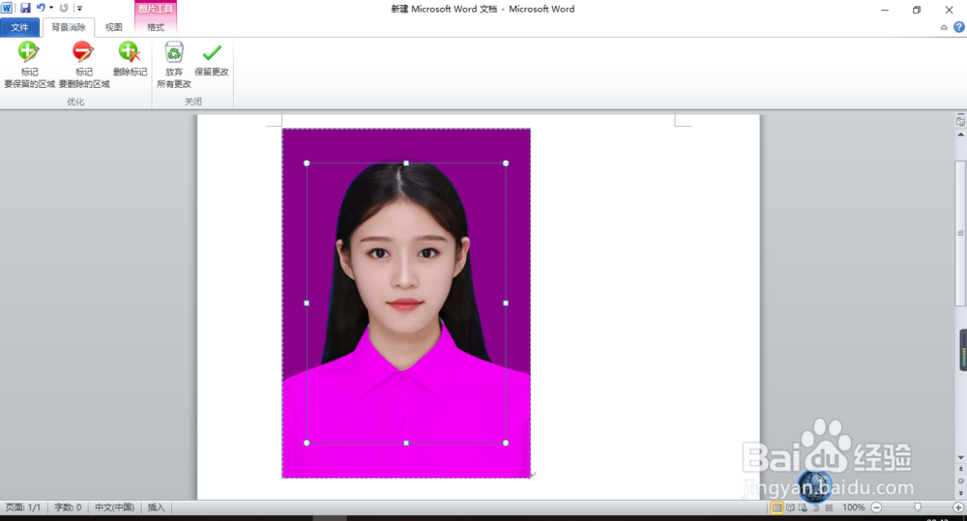Click the bottom-left corner handle of the marquee

[x=307, y=443]
